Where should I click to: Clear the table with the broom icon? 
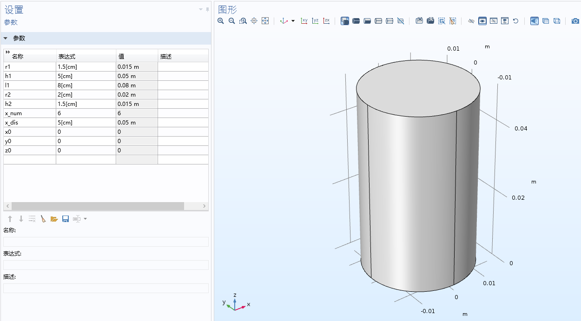point(43,219)
